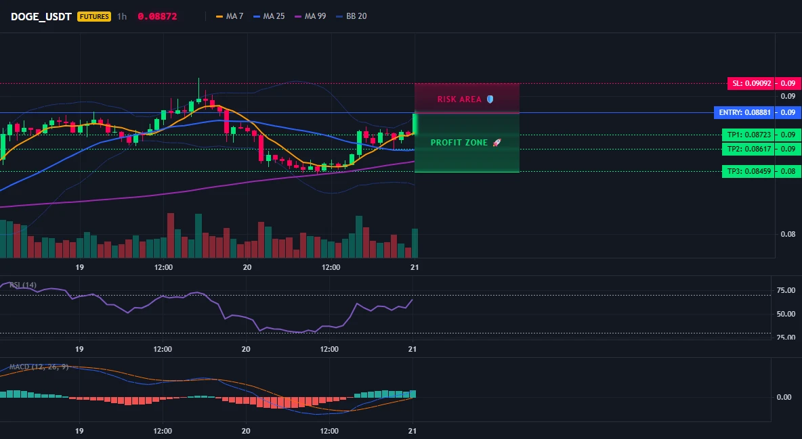Click the blue 0.09 tag beside ENTRY label

pos(788,112)
